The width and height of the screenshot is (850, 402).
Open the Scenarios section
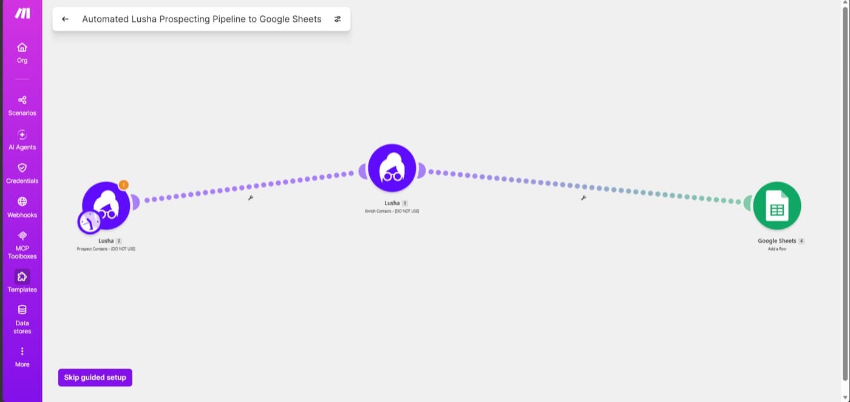pyautogui.click(x=22, y=105)
